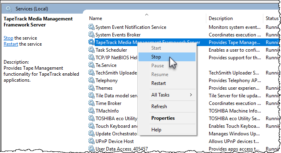This screenshot has width=281, height=153.
Task: Click the All Tasks submenu arrow
Action: pos(191,95)
